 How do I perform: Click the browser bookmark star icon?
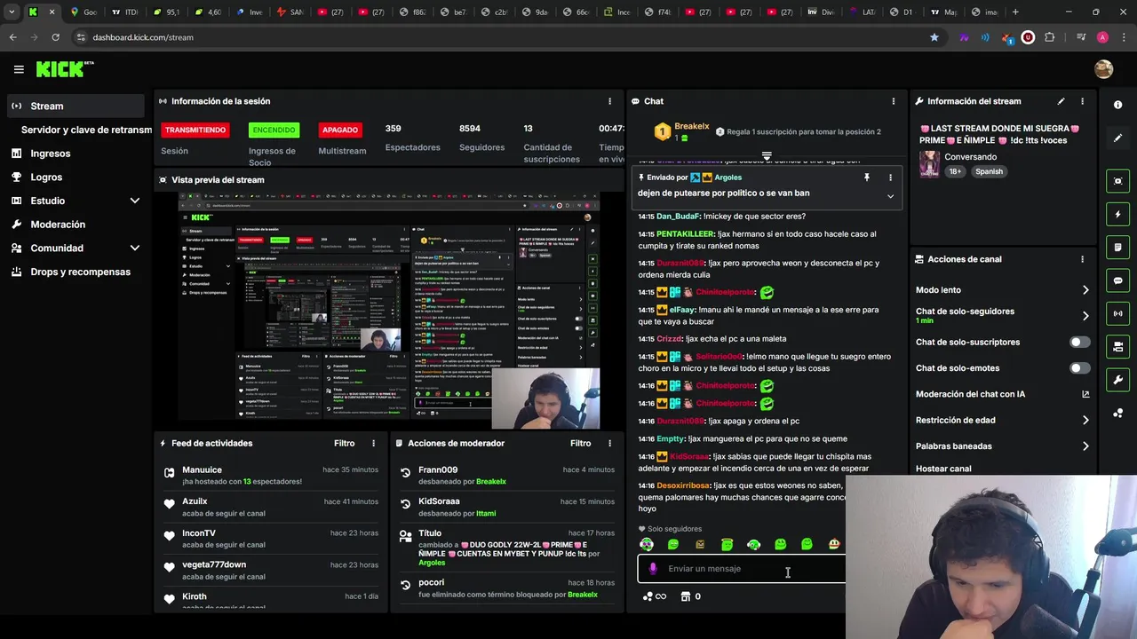[934, 37]
